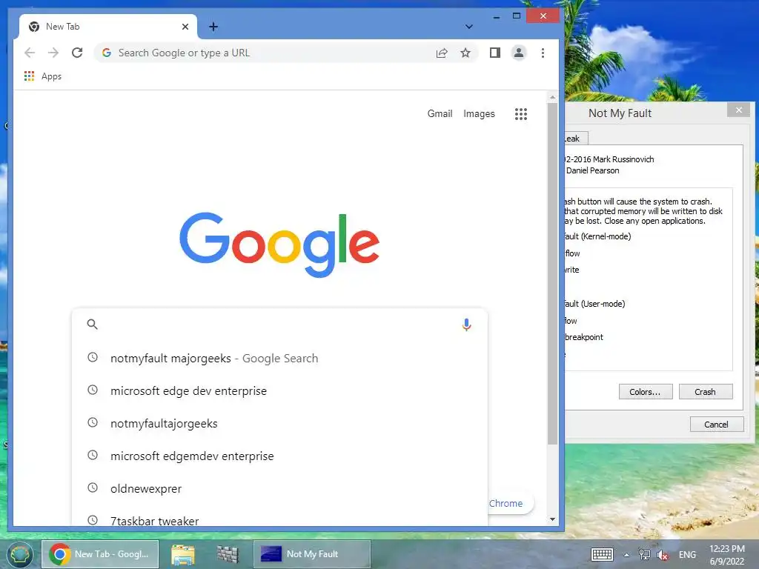The height and width of the screenshot is (569, 759).
Task: Select the New Tab browser tab
Action: pyautogui.click(x=108, y=27)
